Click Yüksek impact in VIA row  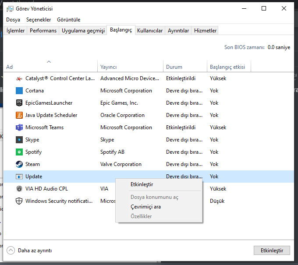218,189
